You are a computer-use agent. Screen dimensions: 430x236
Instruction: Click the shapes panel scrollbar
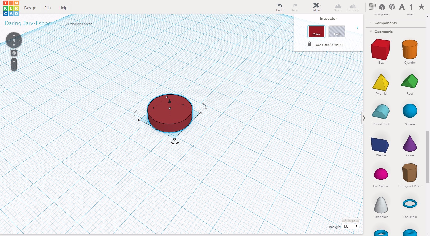click(x=428, y=157)
